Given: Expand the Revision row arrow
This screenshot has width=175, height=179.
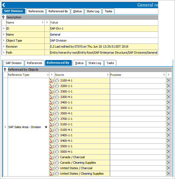Looking at the screenshot, I should tap(4, 47).
